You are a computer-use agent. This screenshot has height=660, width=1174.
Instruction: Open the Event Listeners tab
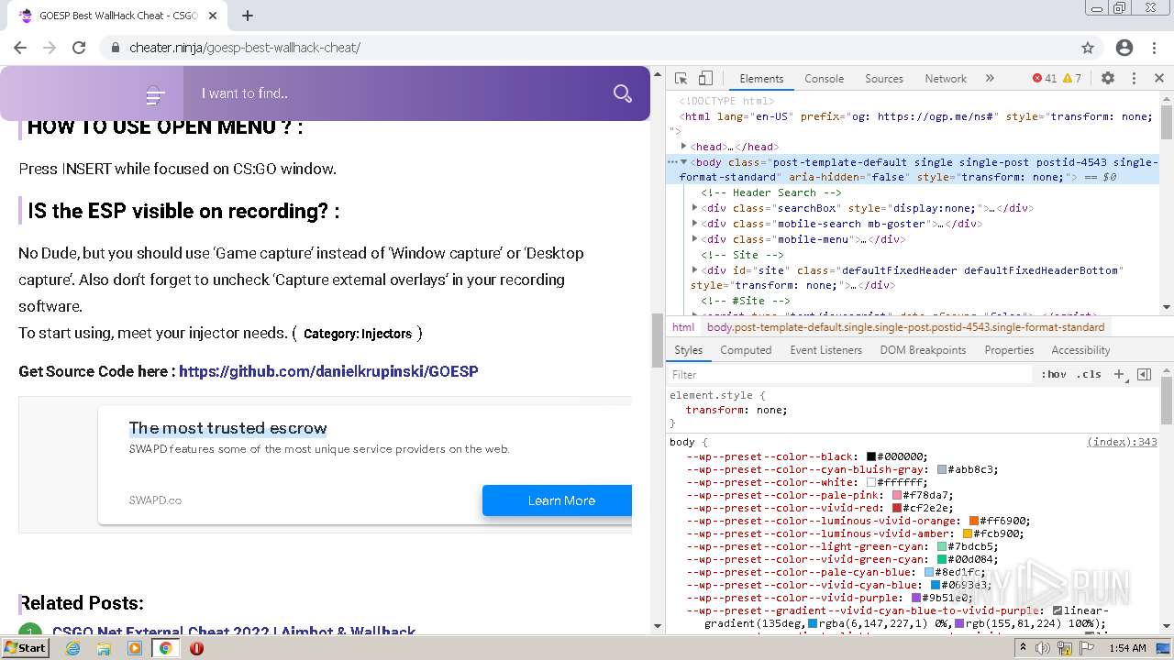(x=825, y=350)
